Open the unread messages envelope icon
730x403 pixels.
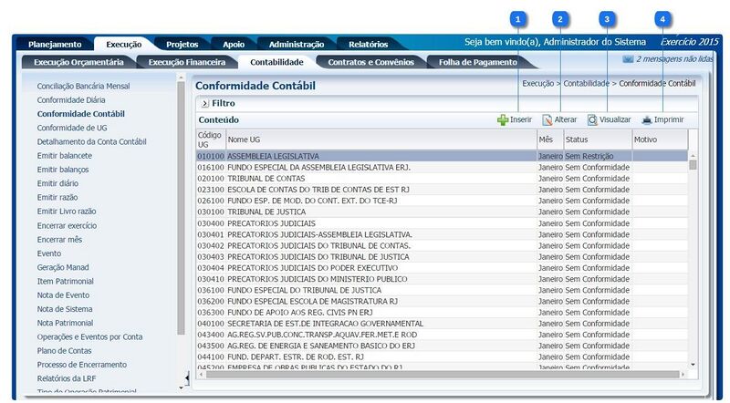point(628,59)
